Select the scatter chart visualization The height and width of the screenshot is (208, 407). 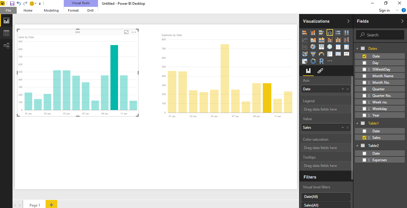click(x=305, y=47)
